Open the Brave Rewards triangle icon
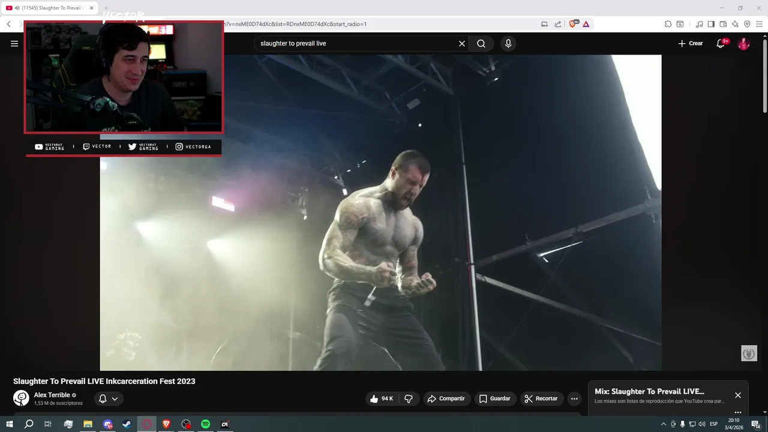768x432 pixels. coord(586,24)
